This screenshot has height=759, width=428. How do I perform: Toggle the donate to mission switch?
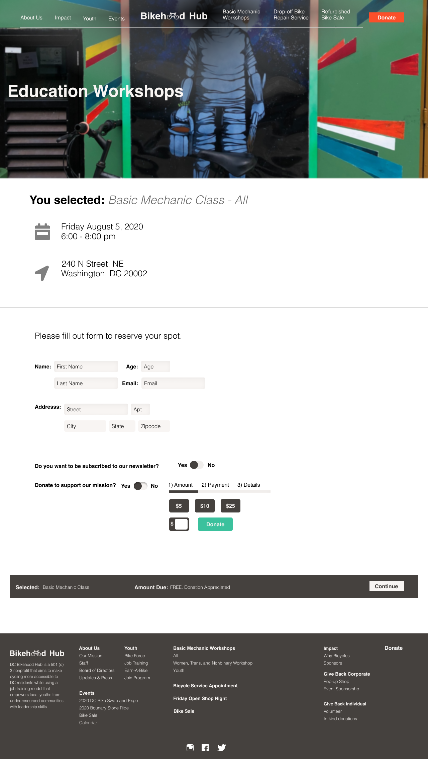tap(140, 486)
